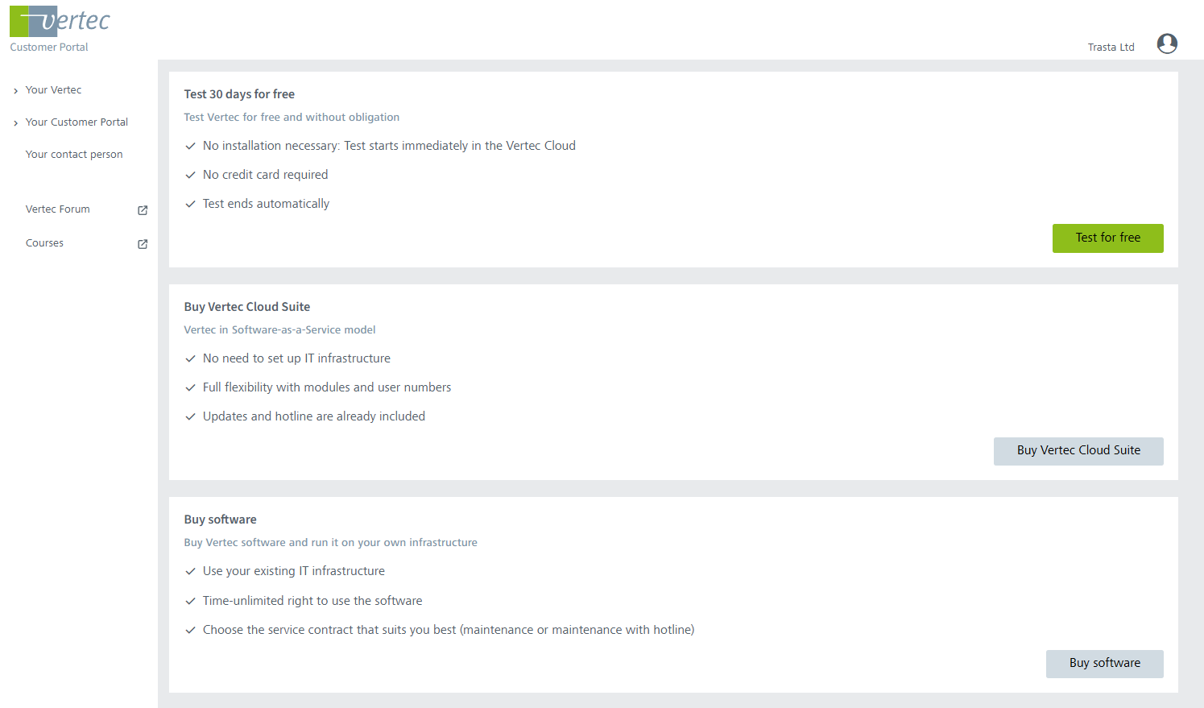Click external link icon beside Courses
This screenshot has height=708, width=1204.
tap(143, 244)
